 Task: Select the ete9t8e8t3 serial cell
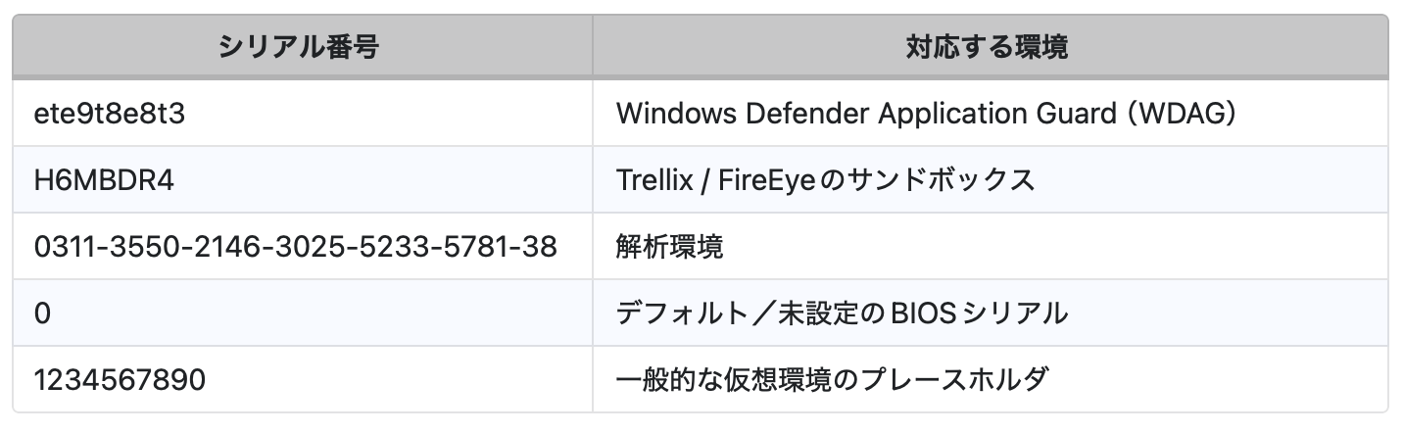click(x=110, y=114)
